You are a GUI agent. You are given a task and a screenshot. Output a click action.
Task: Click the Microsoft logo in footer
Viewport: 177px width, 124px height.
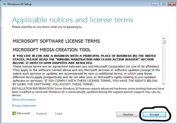(x=21, y=113)
